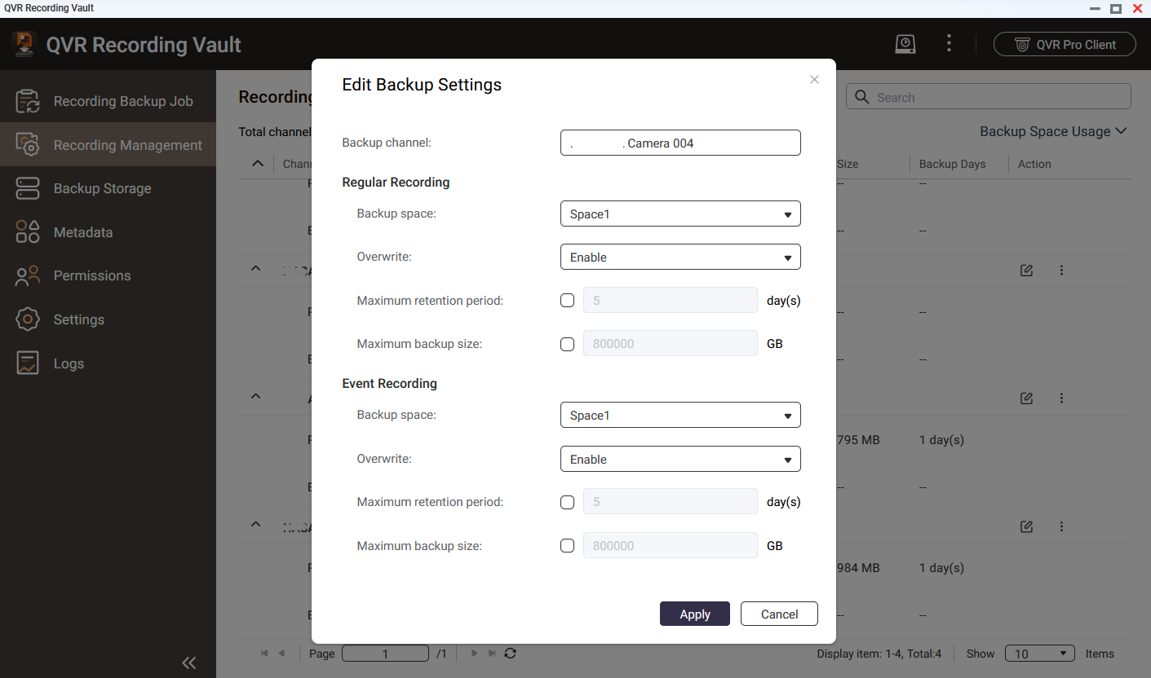Click Event Recording retention days field
Image resolution: width=1151 pixels, height=678 pixels.
[671, 503]
